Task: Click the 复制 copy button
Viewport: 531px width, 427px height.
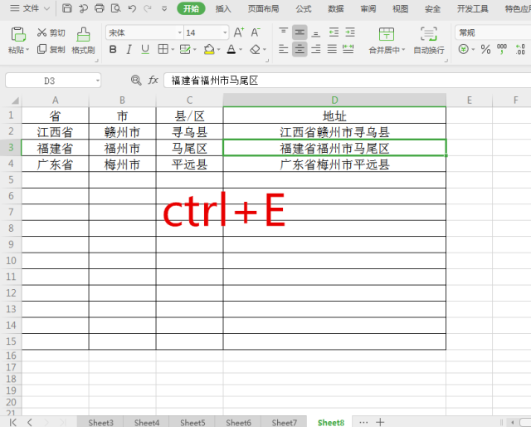Action: tap(51, 49)
